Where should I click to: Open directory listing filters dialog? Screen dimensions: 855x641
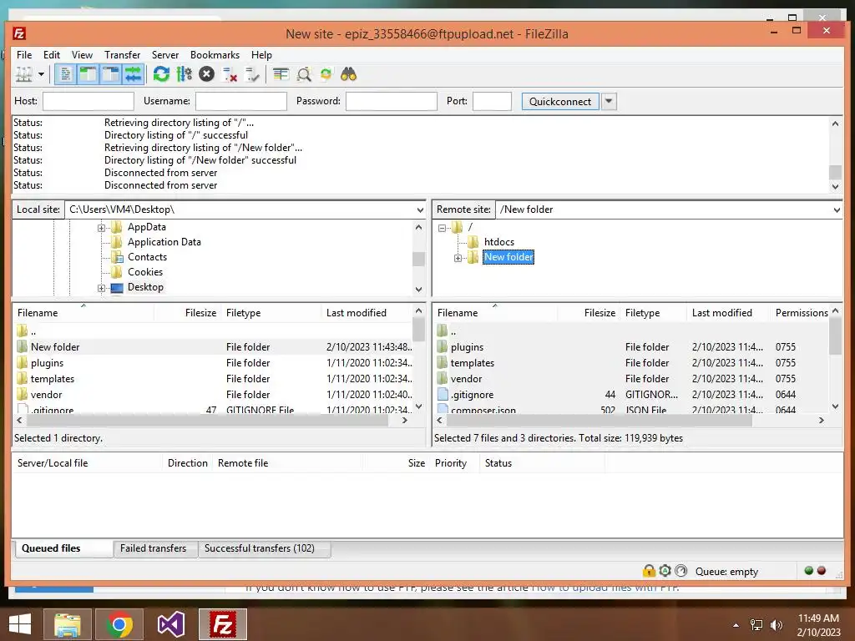(281, 74)
